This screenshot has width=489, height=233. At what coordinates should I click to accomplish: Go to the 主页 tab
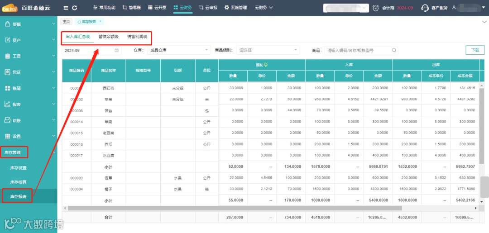(x=66, y=22)
